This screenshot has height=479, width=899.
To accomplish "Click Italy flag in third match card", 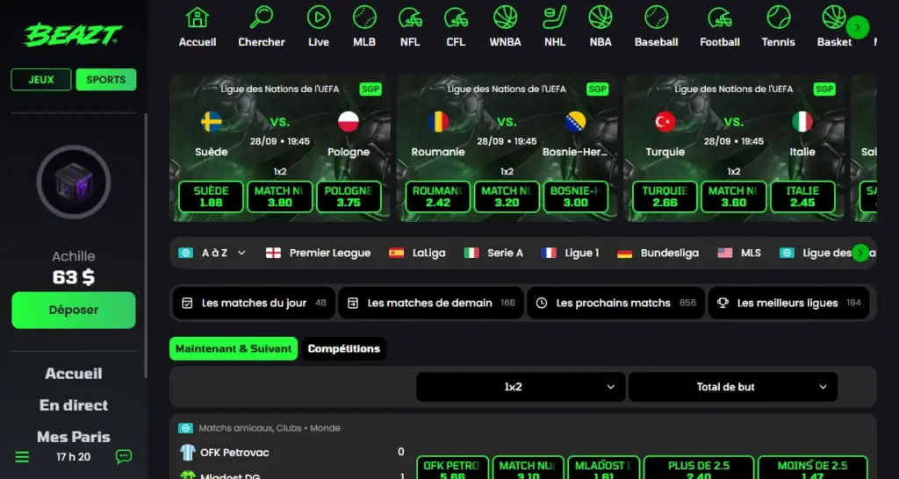I will point(802,121).
